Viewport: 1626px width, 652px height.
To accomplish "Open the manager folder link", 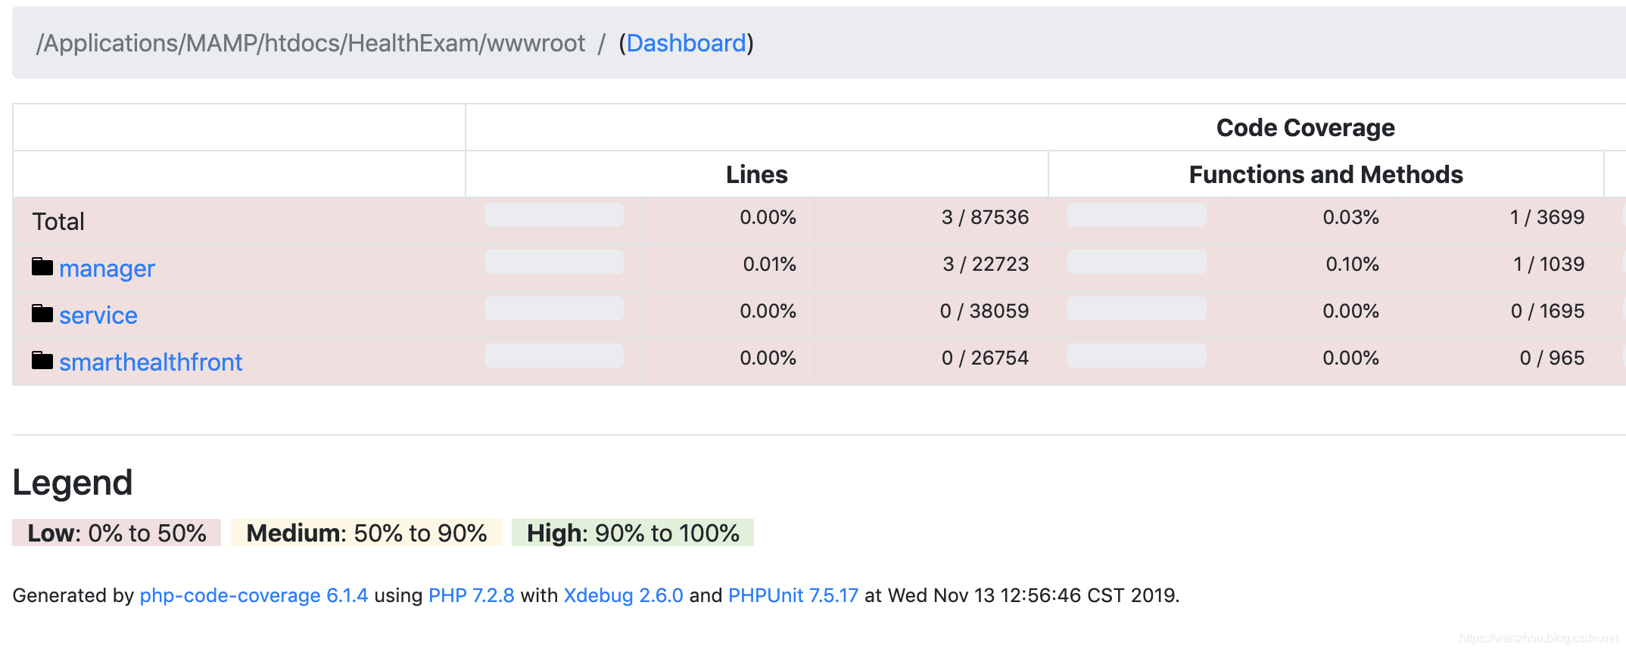I will pyautogui.click(x=107, y=269).
